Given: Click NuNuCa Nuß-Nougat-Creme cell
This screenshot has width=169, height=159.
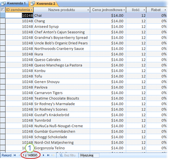Looking at the screenshot, I should 62,126.
